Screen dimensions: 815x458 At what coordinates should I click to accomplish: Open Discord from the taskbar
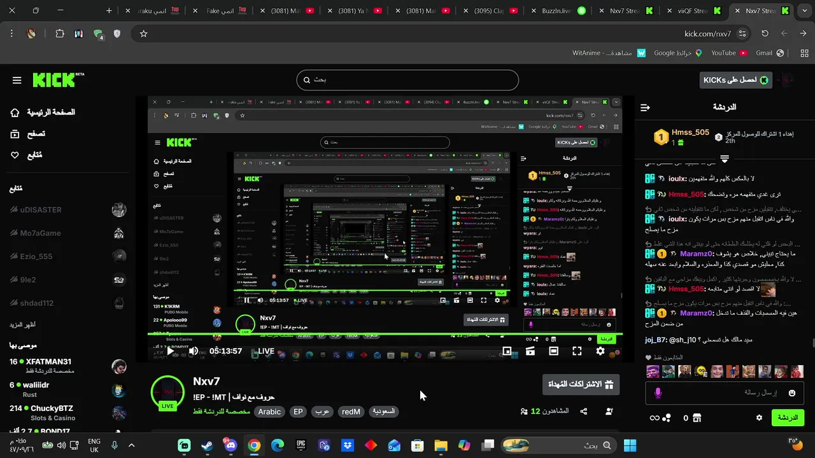click(x=230, y=445)
